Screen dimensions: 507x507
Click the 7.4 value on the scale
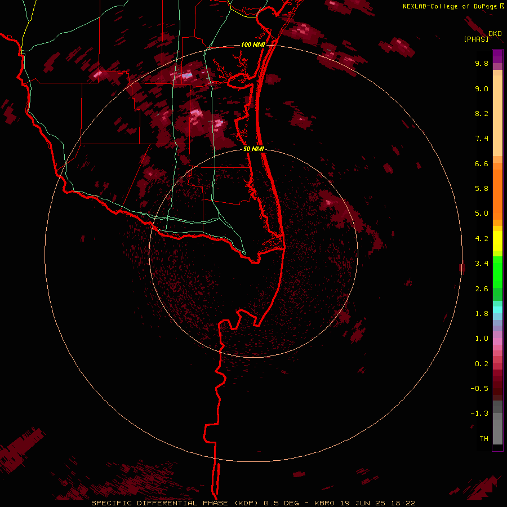click(x=482, y=139)
